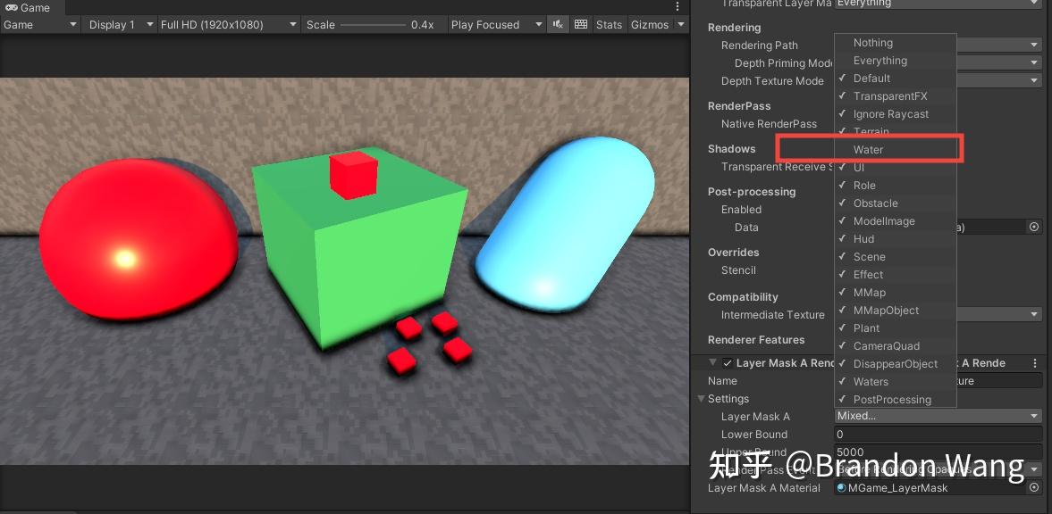Screen dimensions: 1052x514
Task: Toggle the Stats overlay button
Action: click(x=609, y=24)
